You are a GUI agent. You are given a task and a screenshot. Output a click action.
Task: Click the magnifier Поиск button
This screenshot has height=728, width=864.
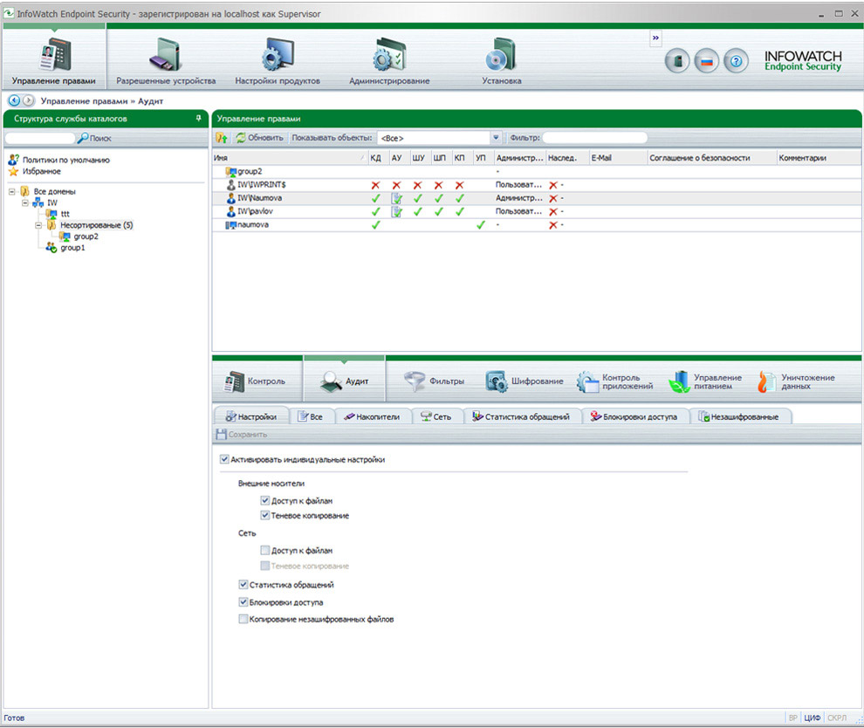(94, 138)
